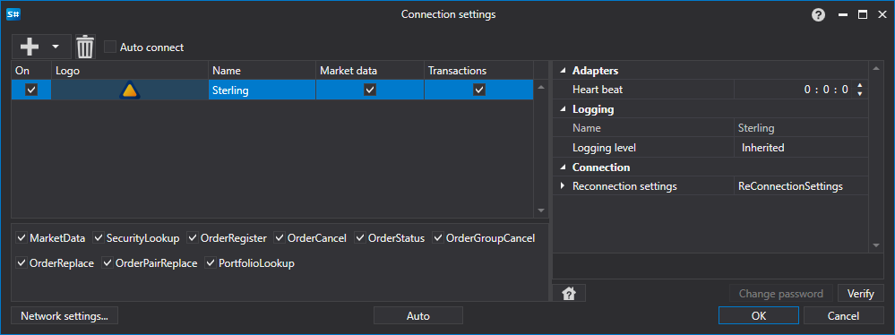The image size is (895, 335).
Task: Click connections list scroll up arrow
Action: point(541,87)
